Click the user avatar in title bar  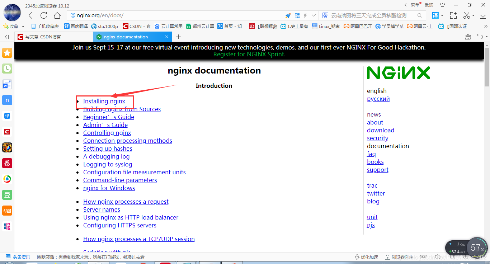(12, 13)
